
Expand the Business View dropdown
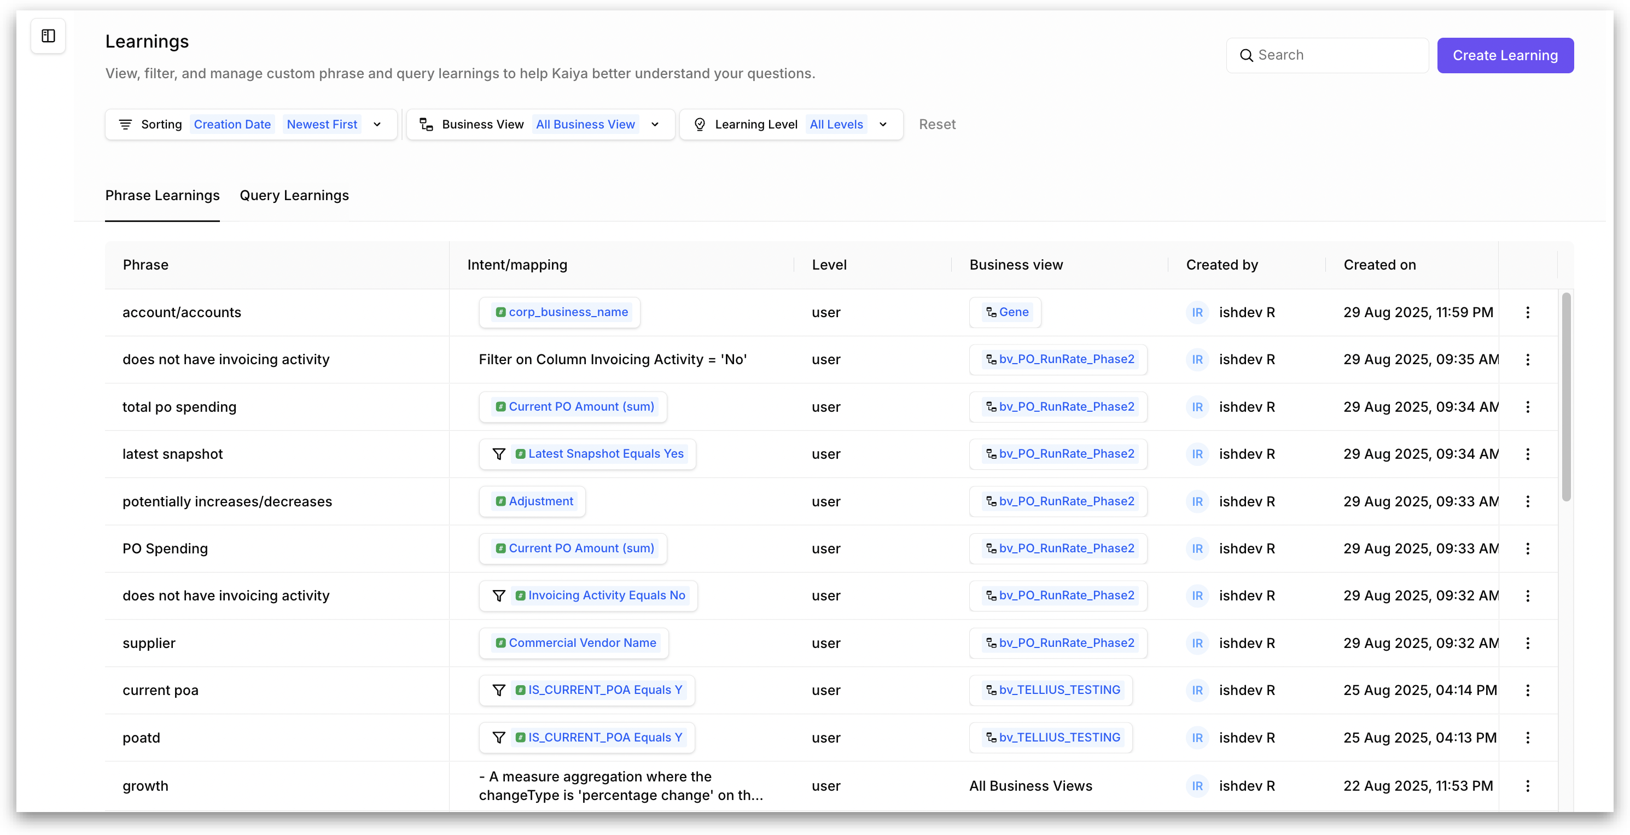[x=655, y=125]
